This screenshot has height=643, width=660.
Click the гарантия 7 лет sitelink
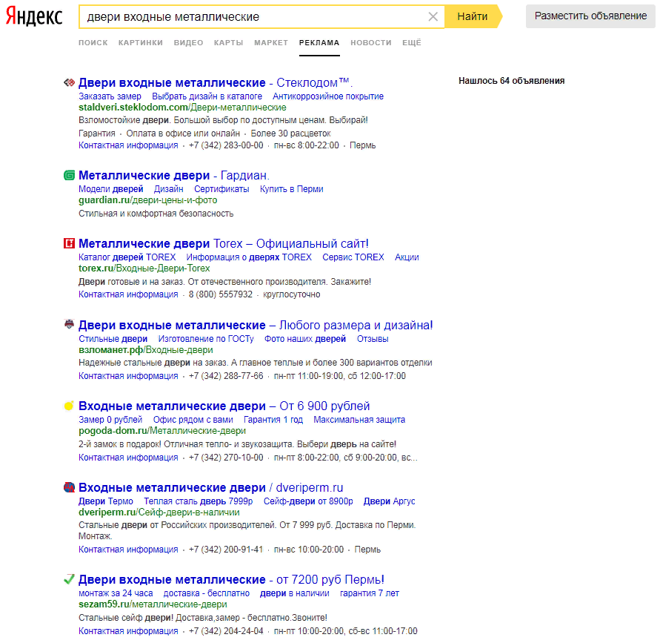click(x=370, y=593)
